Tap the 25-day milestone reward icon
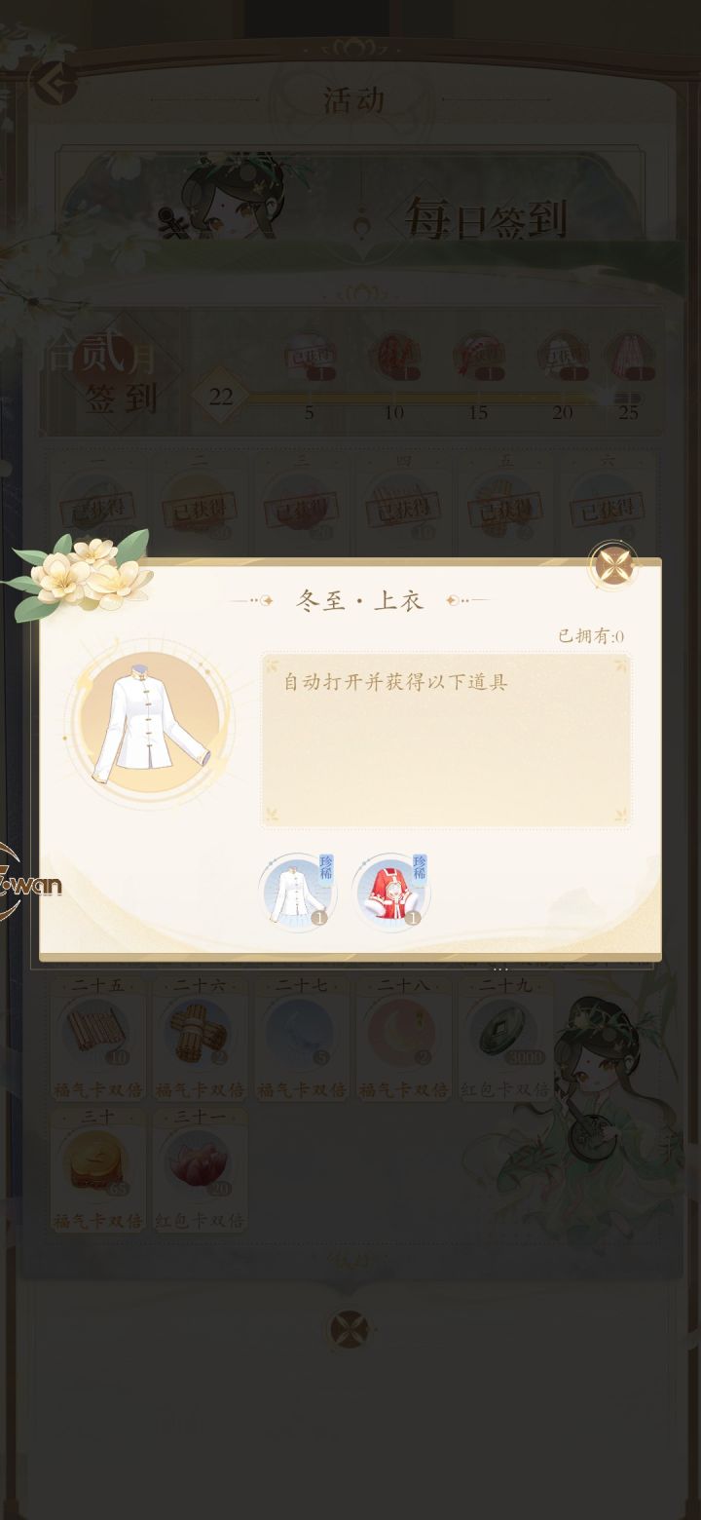Viewport: 701px width, 1520px height. (629, 358)
